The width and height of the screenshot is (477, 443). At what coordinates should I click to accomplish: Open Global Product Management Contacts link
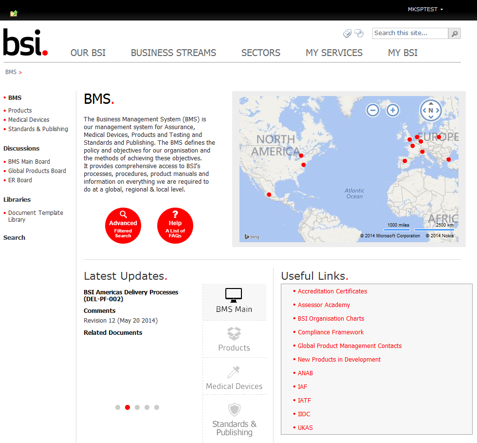pyautogui.click(x=349, y=346)
